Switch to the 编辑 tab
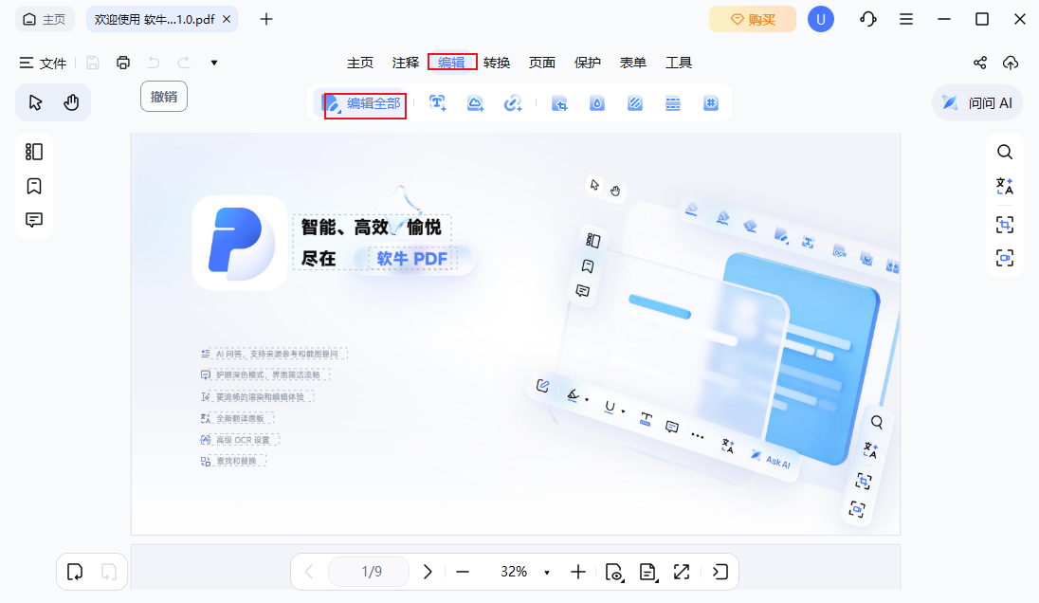Screen dimensions: 1039x603 coord(452,63)
